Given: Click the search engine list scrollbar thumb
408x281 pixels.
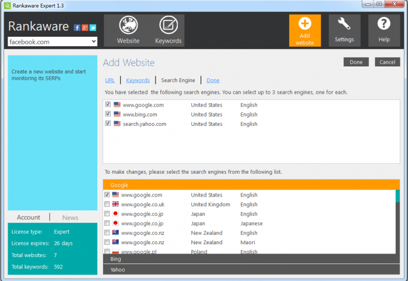Looking at the screenshot, I should [398, 196].
